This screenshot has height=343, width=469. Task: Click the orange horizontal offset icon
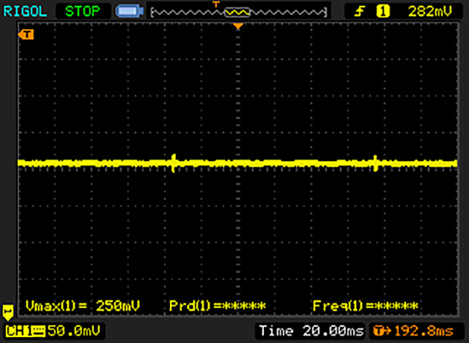tap(383, 331)
